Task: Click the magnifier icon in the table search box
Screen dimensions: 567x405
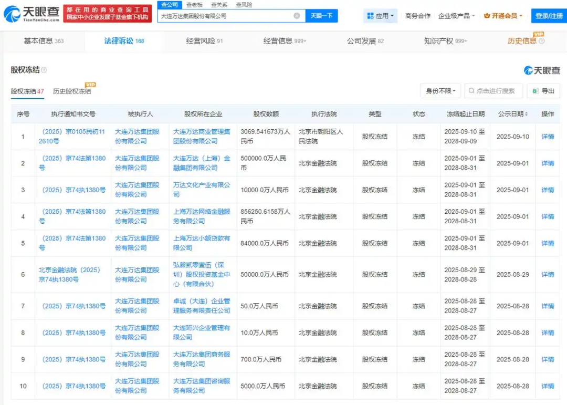Action: tap(471, 91)
